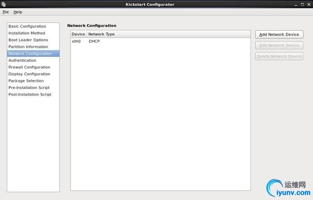Viewport: 313px width, 200px height.
Task: Sort by the Device column header
Action: click(x=78, y=34)
